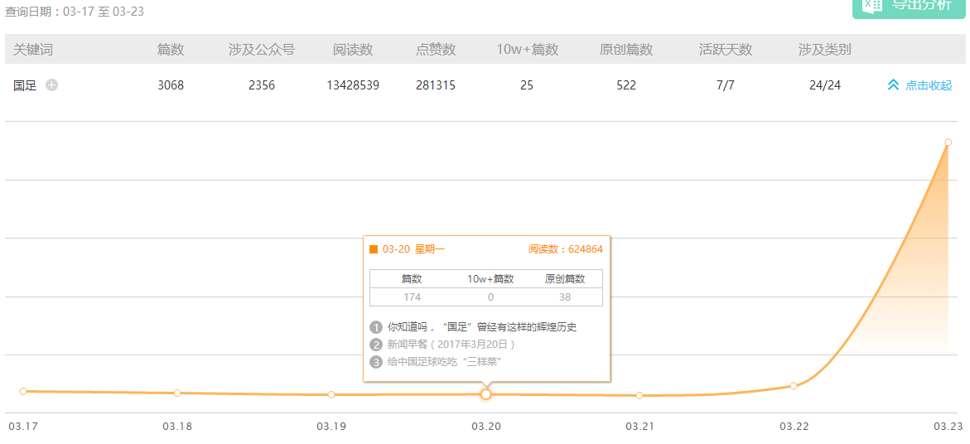
Task: Click the peak data point at 03.23
Action: pyautogui.click(x=948, y=142)
